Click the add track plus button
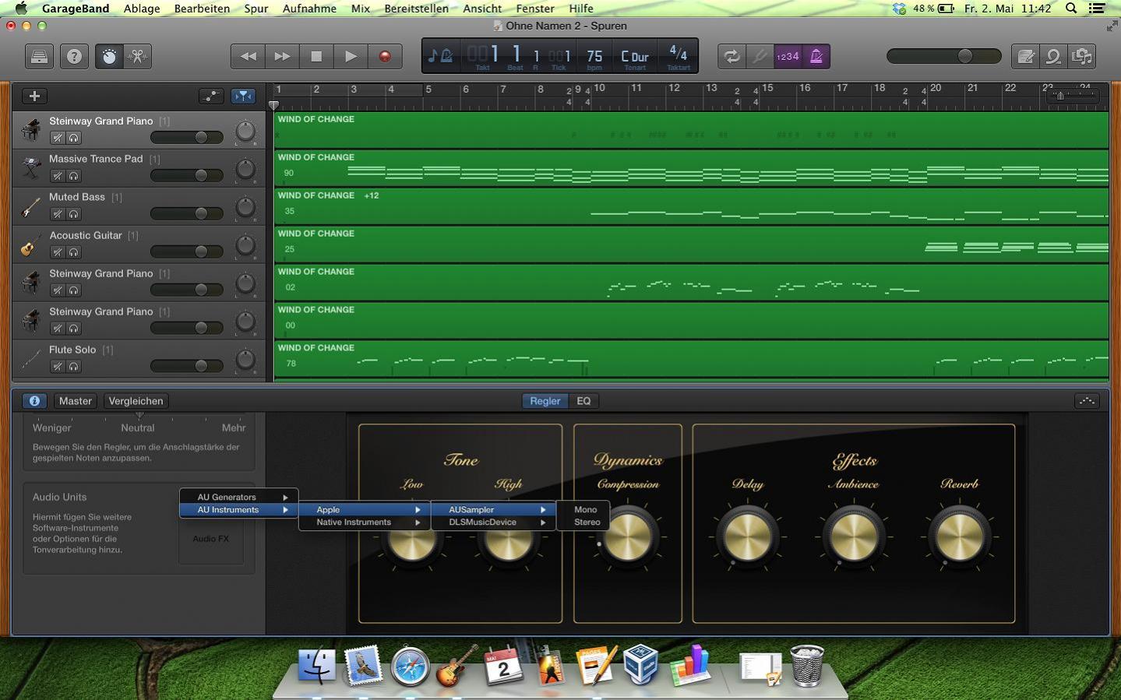The height and width of the screenshot is (700, 1121). [x=34, y=96]
